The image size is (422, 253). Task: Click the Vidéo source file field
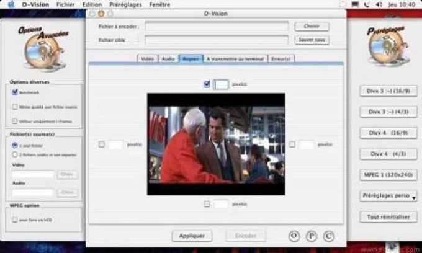click(32, 174)
